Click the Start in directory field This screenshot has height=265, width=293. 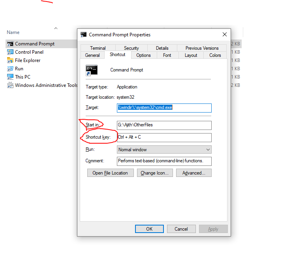pos(164,125)
